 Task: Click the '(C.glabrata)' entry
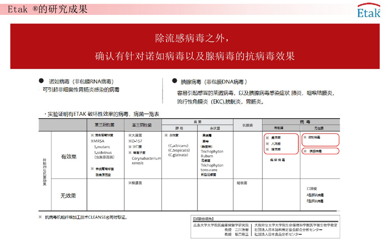click(178, 155)
